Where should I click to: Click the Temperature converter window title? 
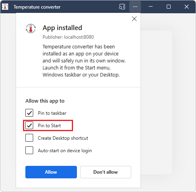coord(37,7)
